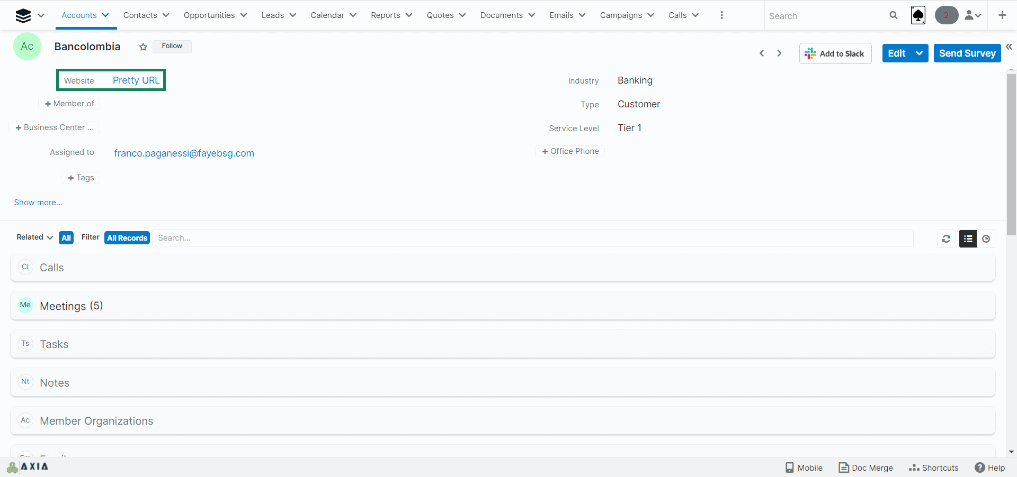This screenshot has width=1017, height=477.
Task: Click the Send Survey button
Action: coord(967,53)
